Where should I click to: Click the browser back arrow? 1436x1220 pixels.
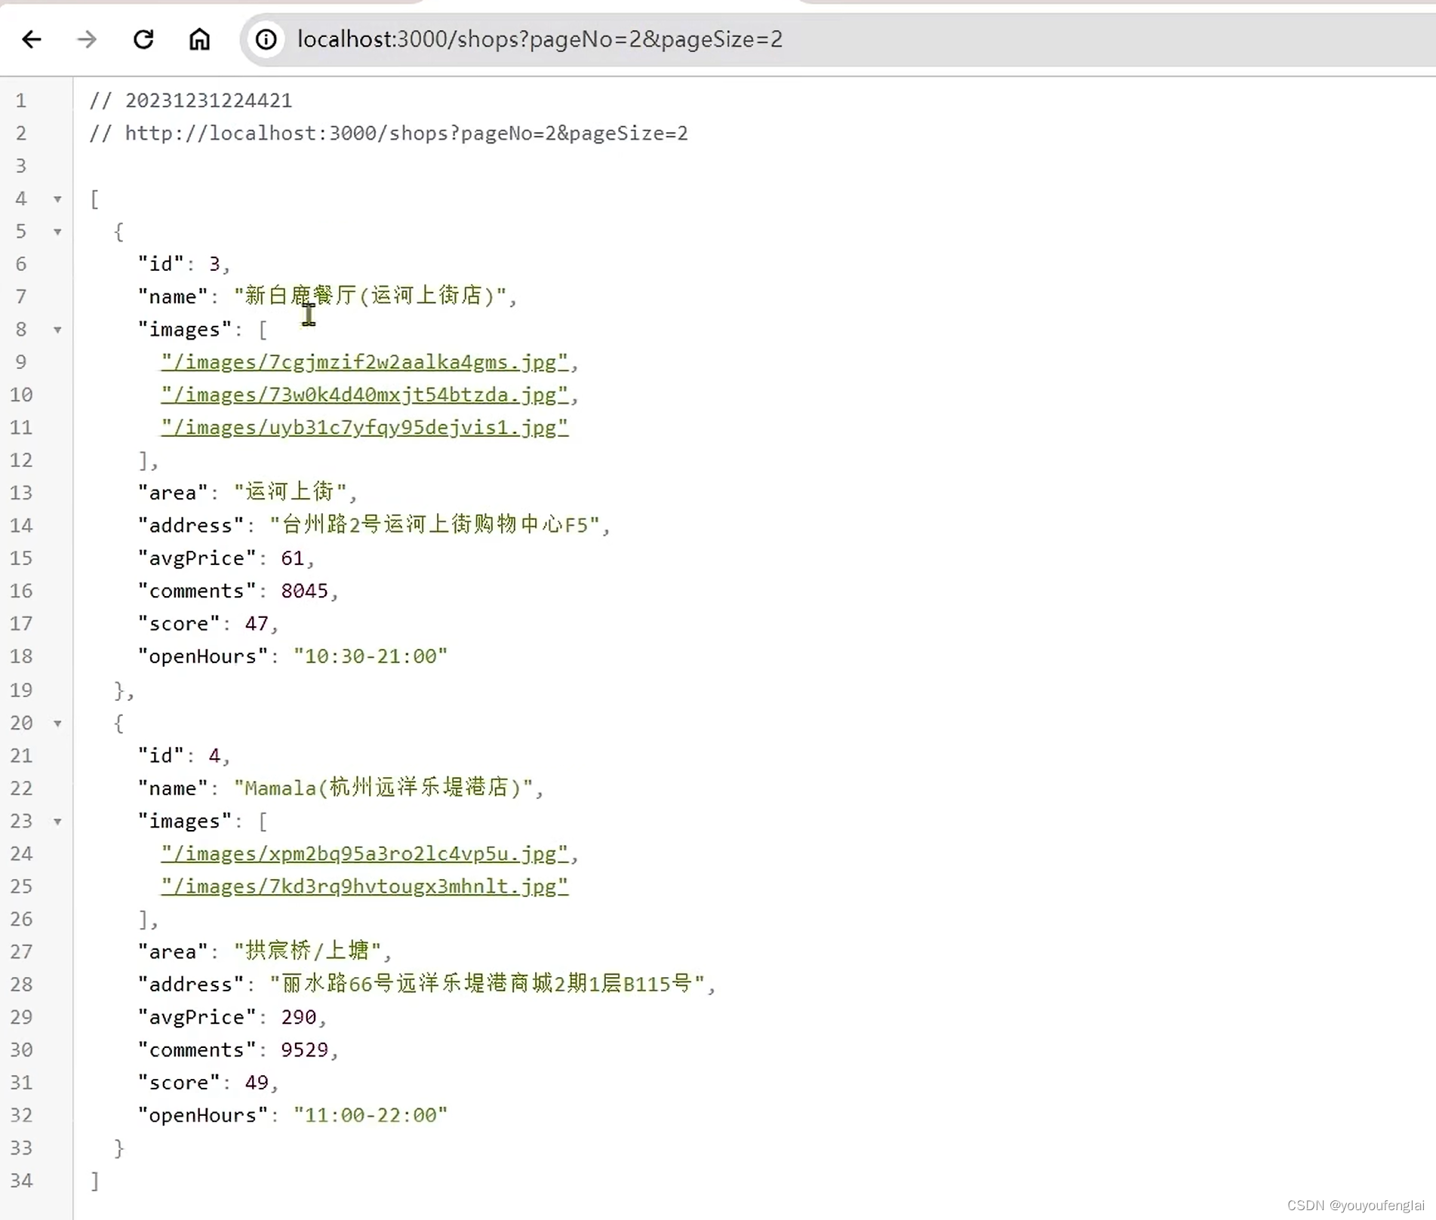coord(32,39)
